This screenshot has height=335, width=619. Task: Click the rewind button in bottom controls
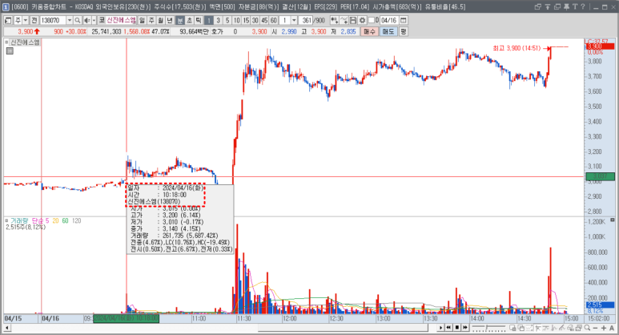(x=449, y=328)
